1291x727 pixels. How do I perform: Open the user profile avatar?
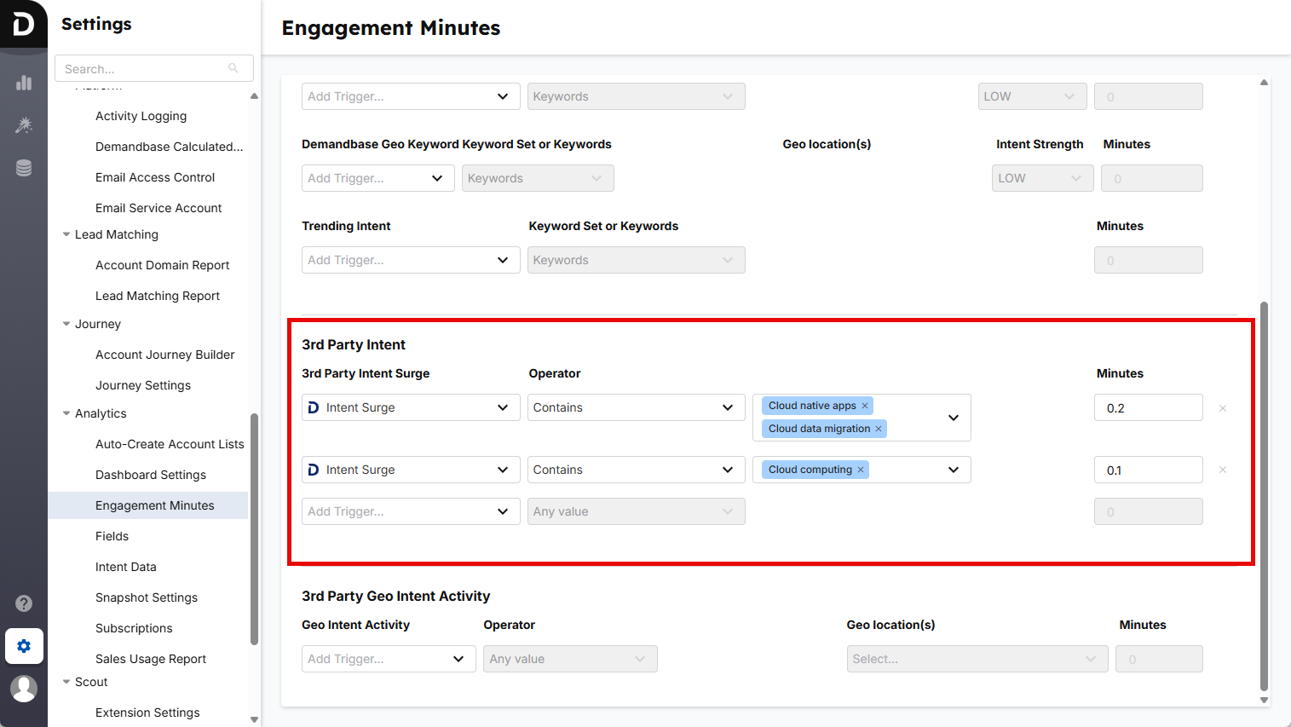(x=24, y=689)
